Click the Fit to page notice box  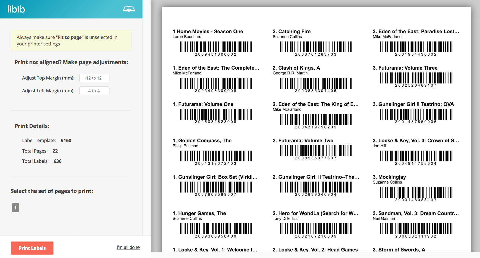pos(71,40)
